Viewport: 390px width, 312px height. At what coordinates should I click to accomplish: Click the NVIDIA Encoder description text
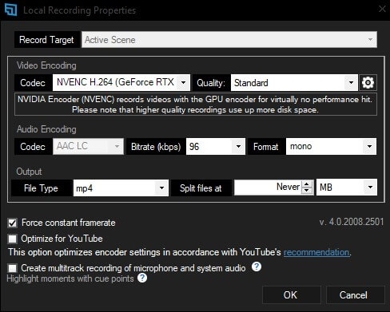196,105
